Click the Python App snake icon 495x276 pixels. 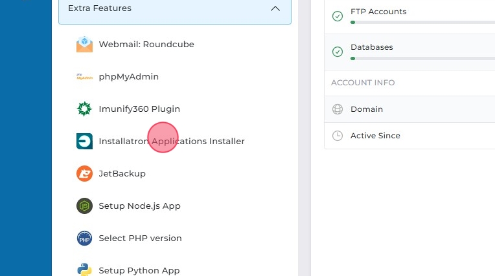pyautogui.click(x=84, y=270)
